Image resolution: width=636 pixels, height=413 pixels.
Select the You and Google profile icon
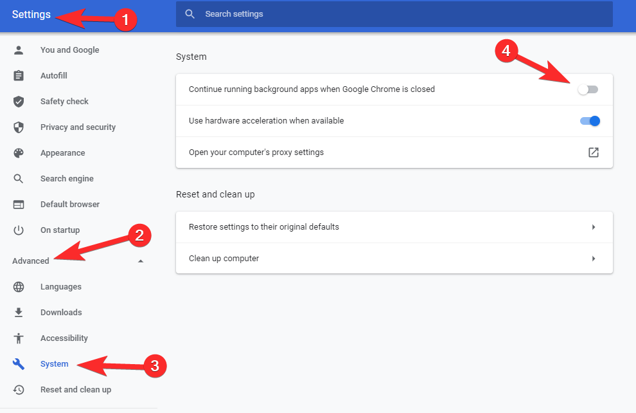tap(19, 50)
